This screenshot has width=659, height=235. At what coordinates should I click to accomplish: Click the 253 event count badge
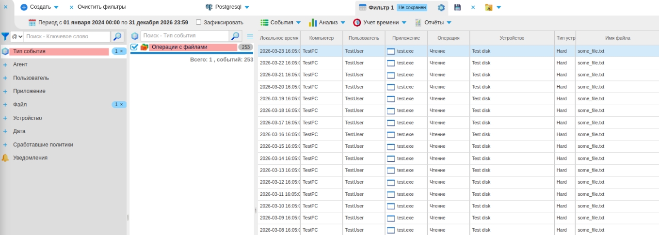pos(246,47)
